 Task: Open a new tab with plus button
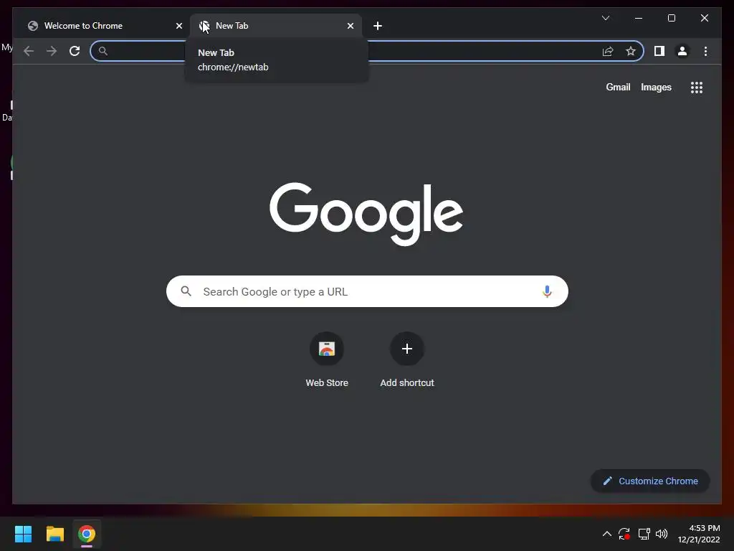pos(378,26)
